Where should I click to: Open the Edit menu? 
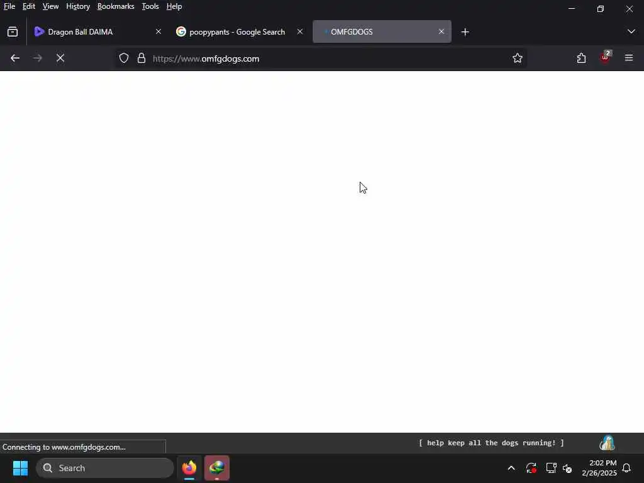click(29, 6)
